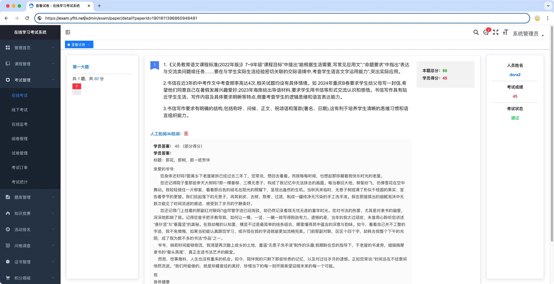
Task: Expand the 题库管理 menu chevron
Action: click(x=53, y=197)
